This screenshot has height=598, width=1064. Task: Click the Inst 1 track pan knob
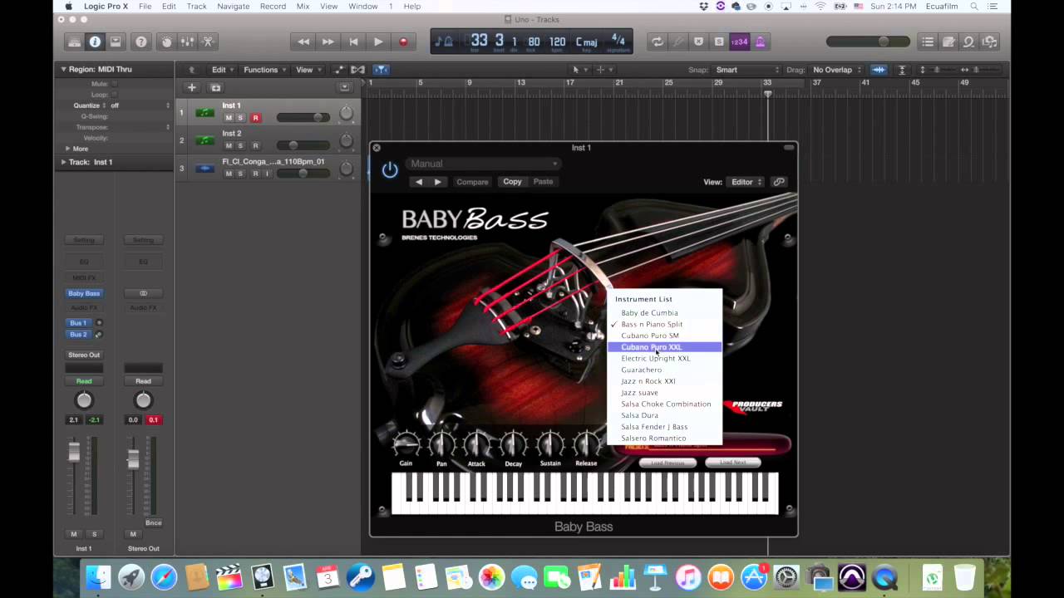coord(346,115)
